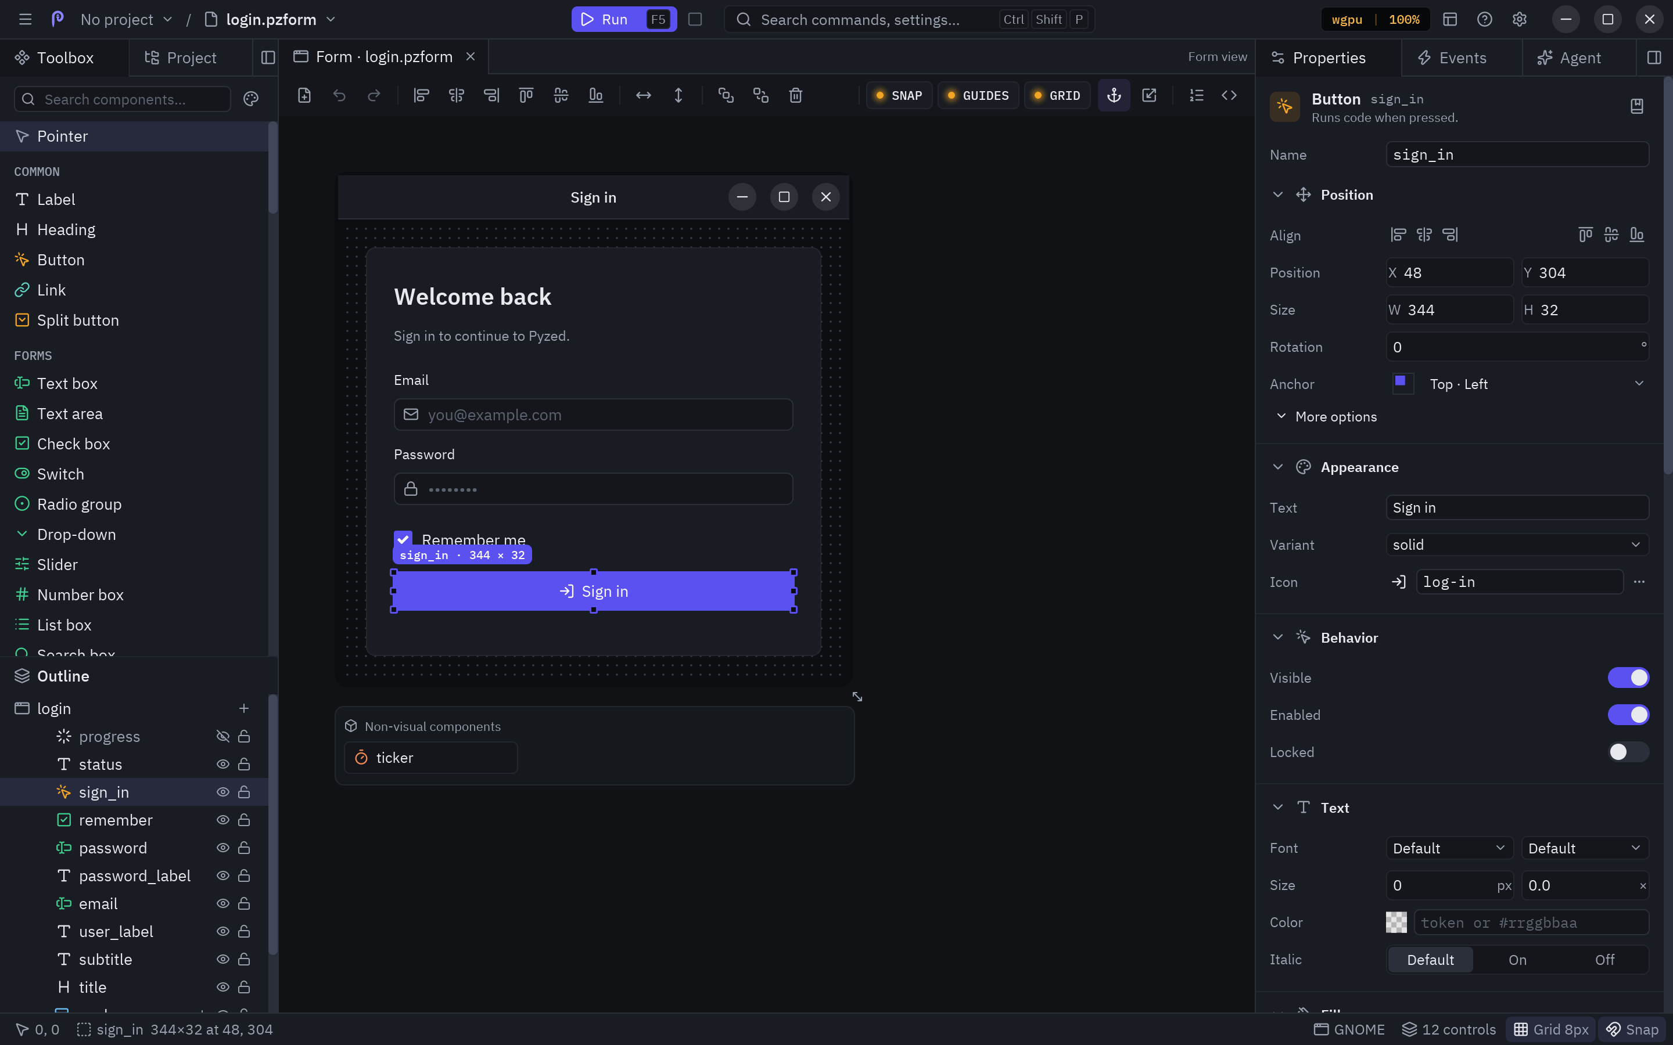Toggle GRID option in toolbar

pos(1057,95)
